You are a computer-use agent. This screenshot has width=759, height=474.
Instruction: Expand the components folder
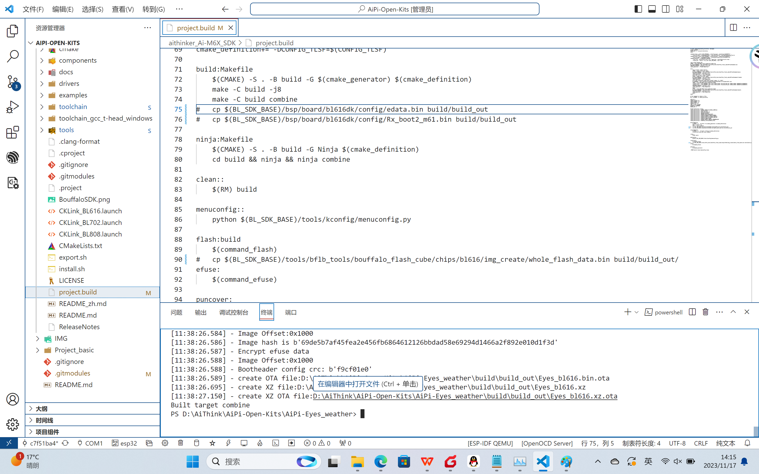pyautogui.click(x=42, y=60)
